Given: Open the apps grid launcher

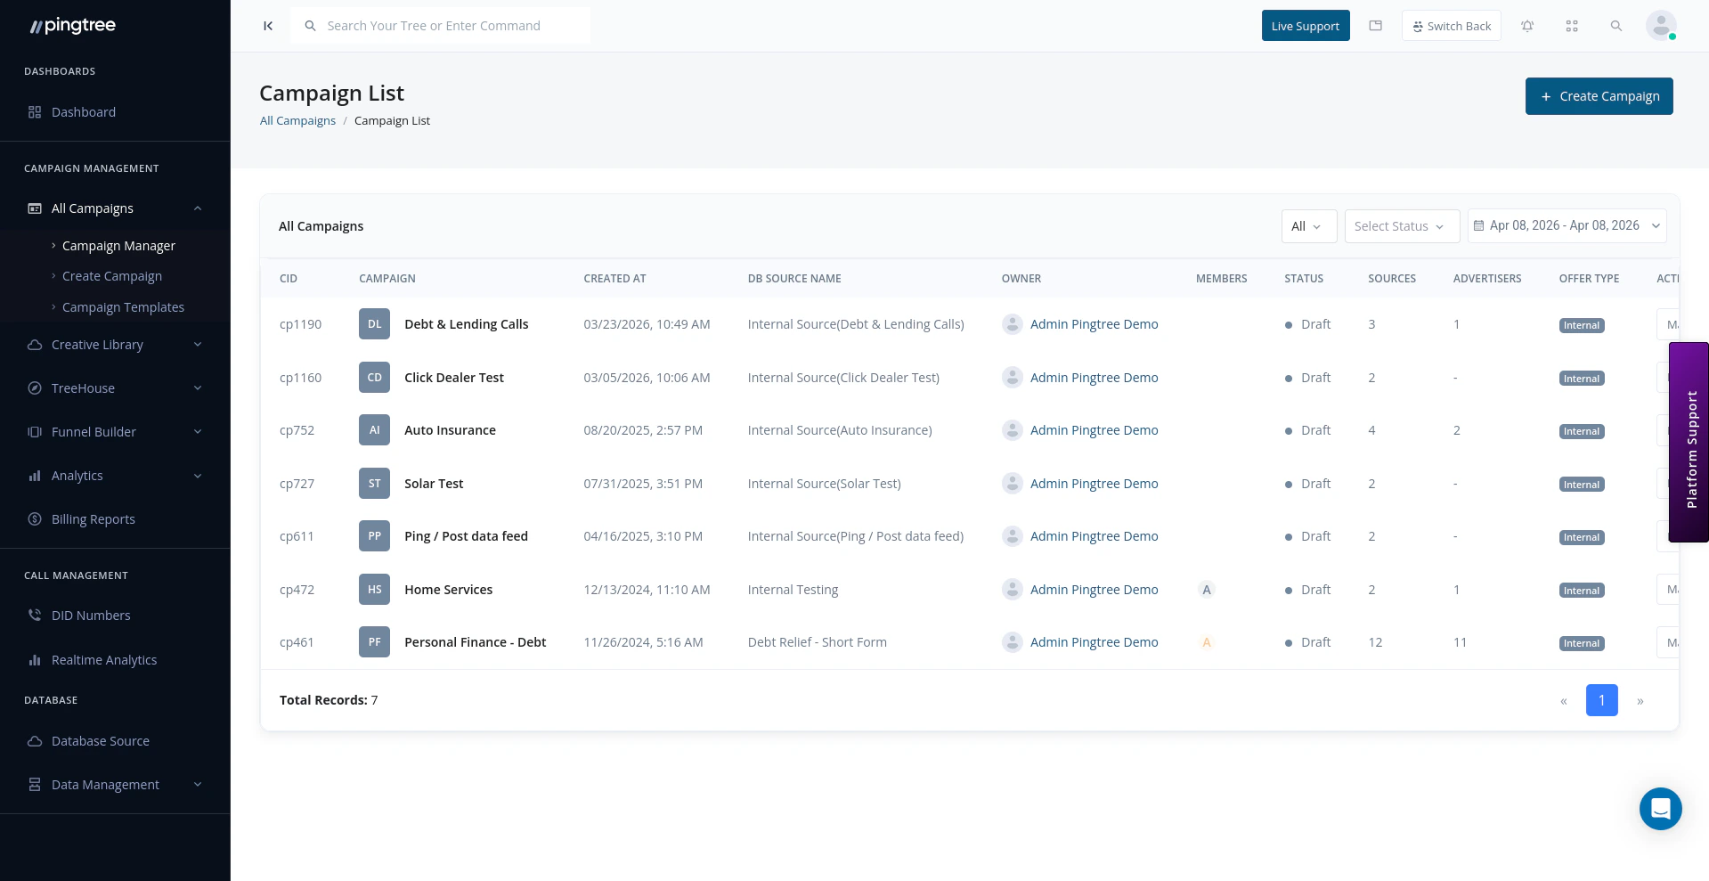Looking at the screenshot, I should click(x=1572, y=26).
